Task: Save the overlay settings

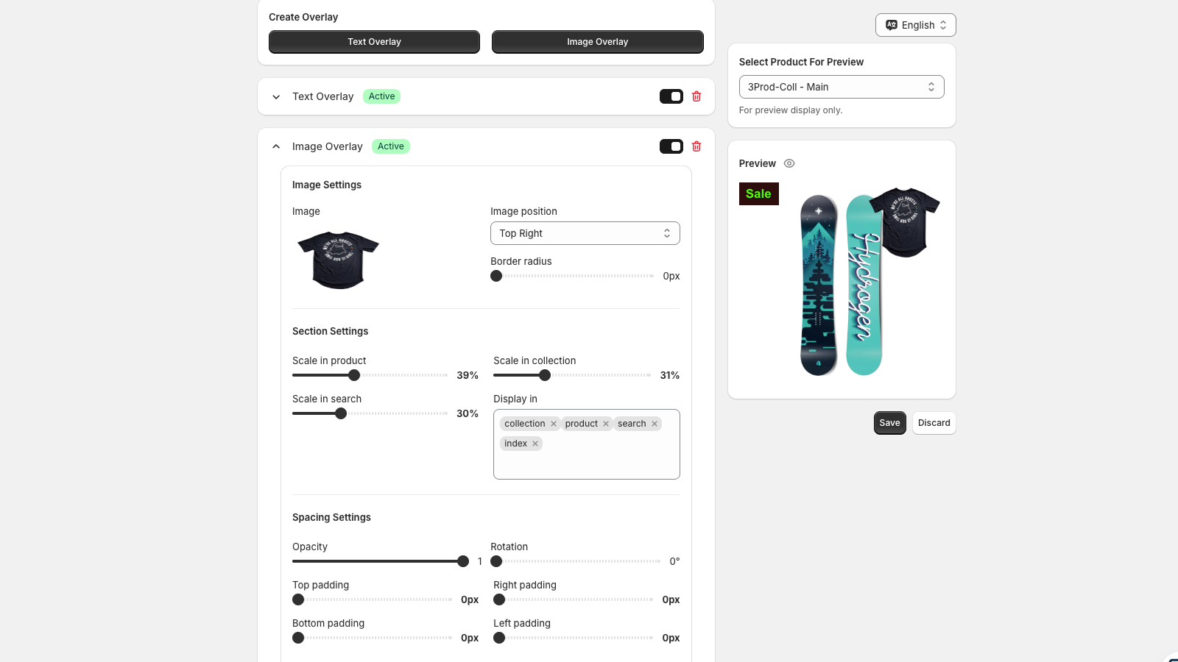Action: (889, 423)
